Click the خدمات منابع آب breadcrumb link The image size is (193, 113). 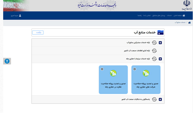coord(180,22)
